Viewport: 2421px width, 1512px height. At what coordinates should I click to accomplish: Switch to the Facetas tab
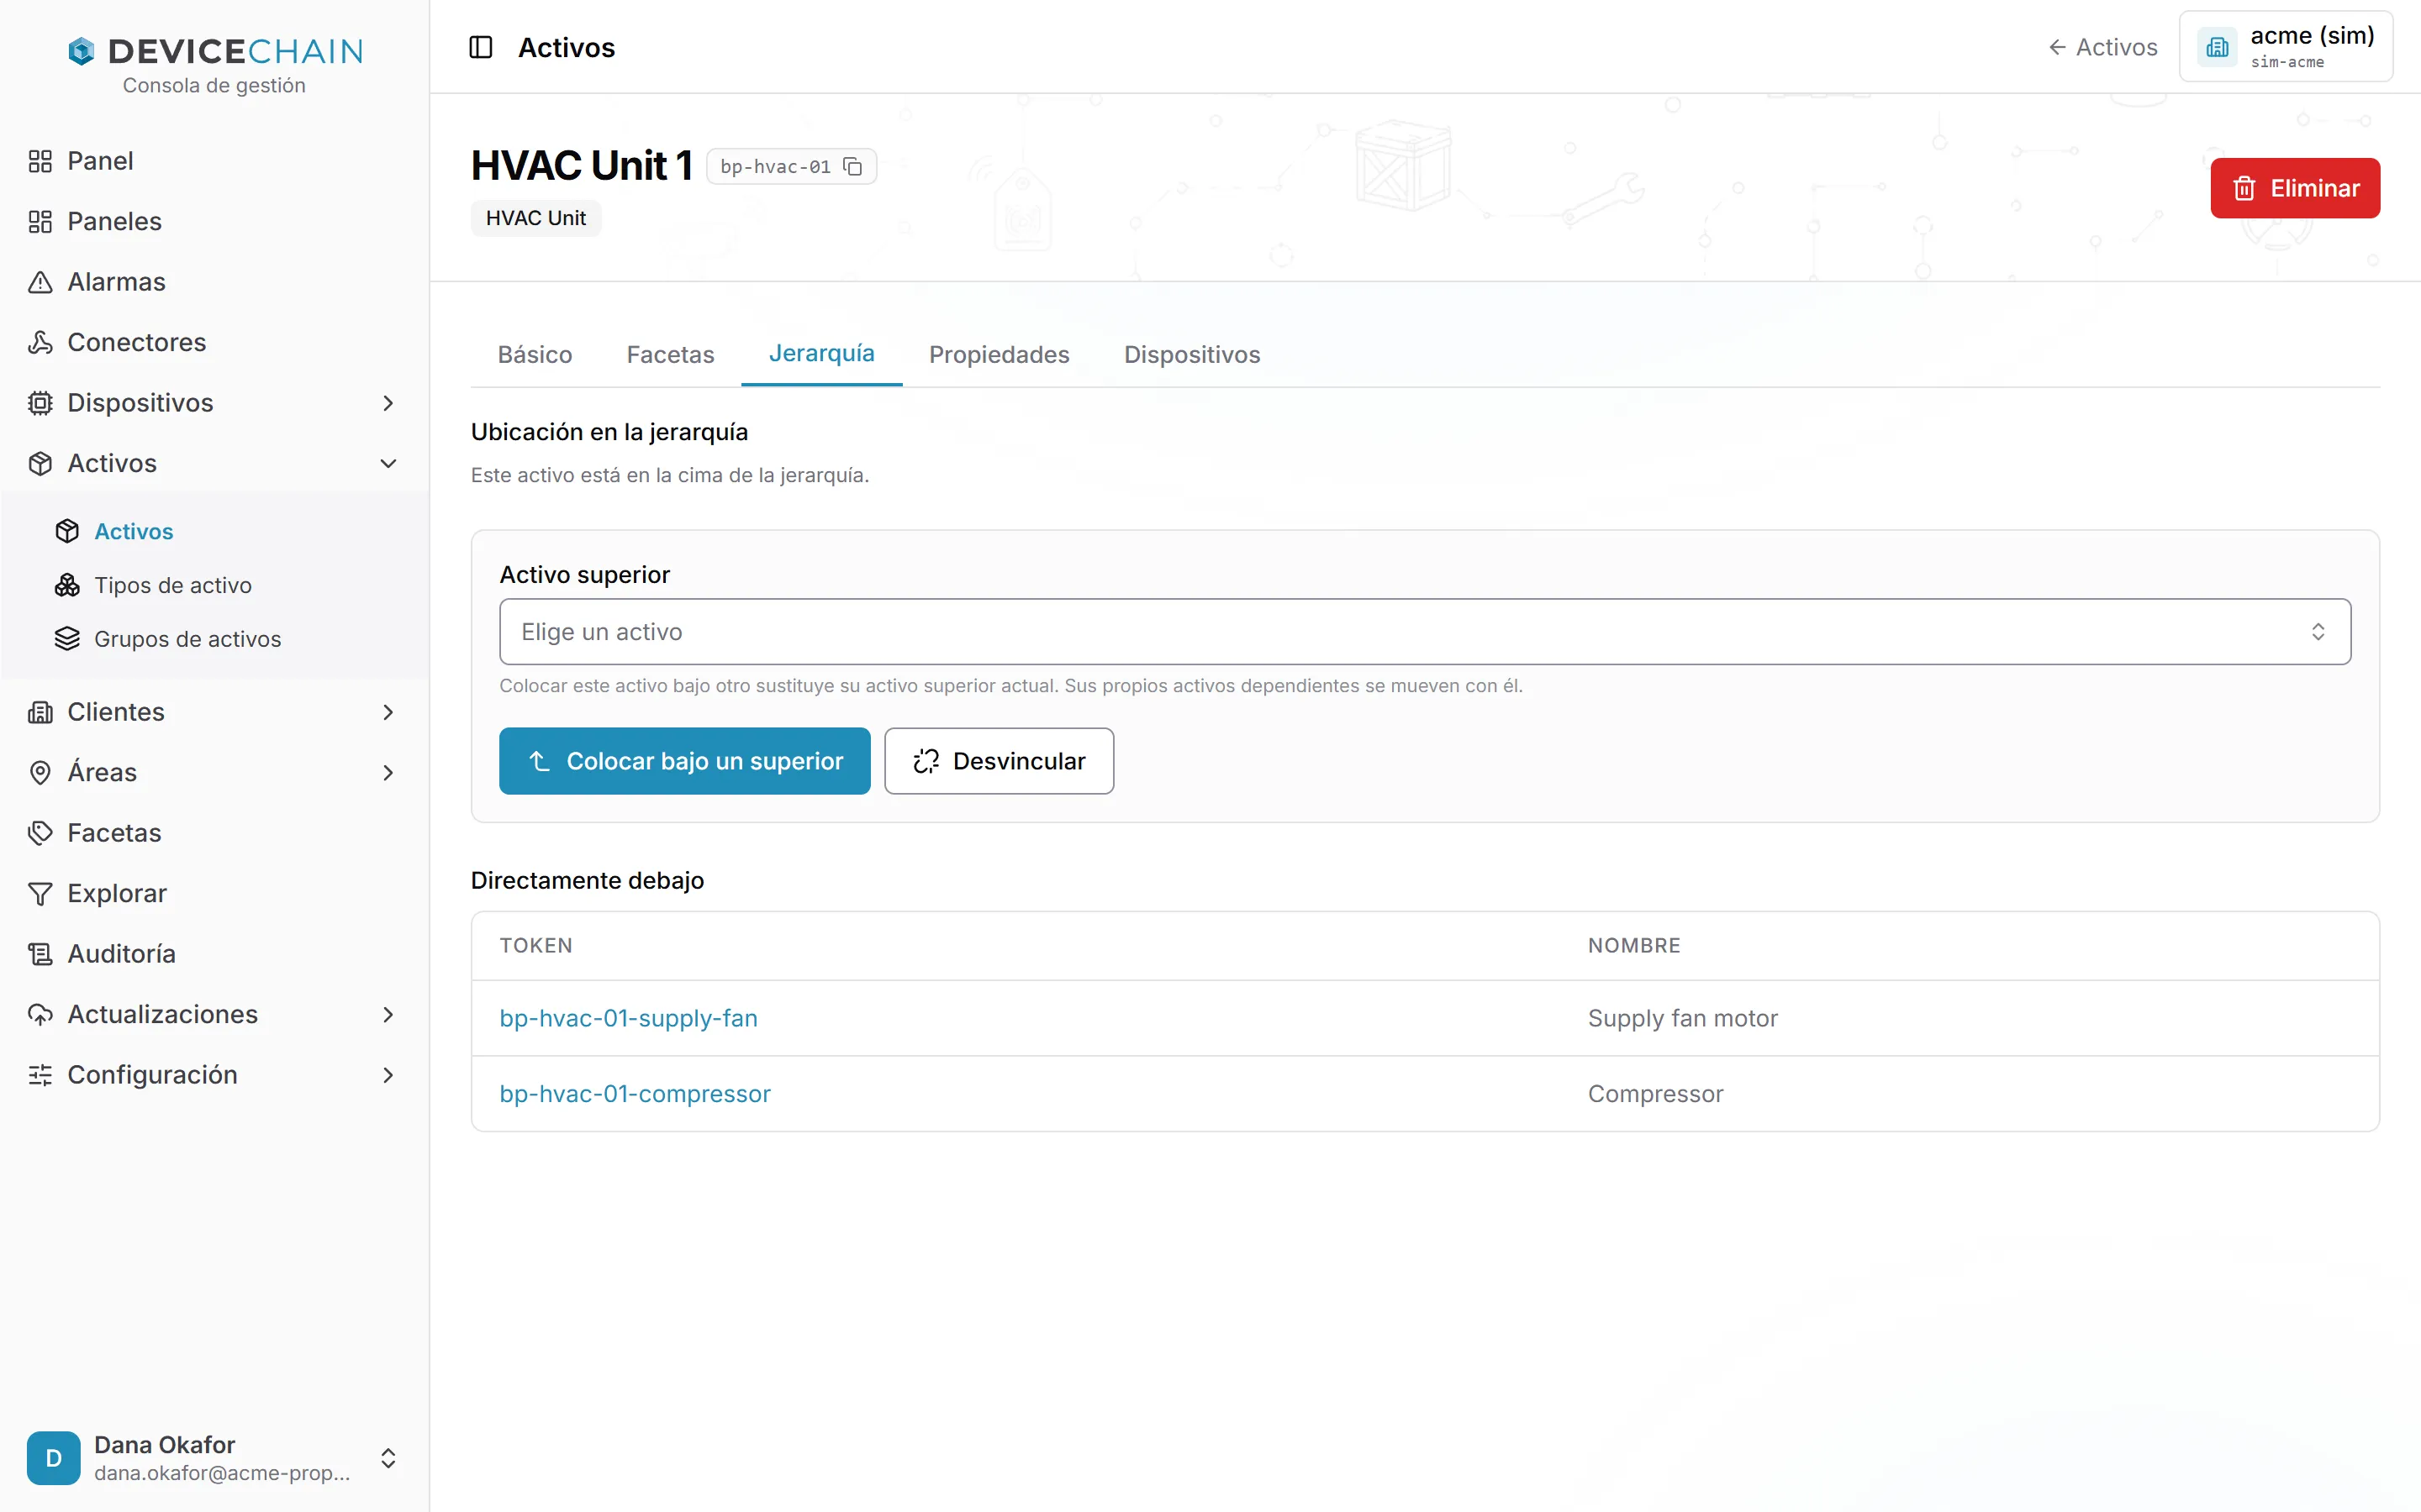[670, 354]
